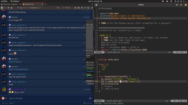Click avatar on 'YELL'o Y'all' message
Screen dimensions: 188x105
[x=4, y=90]
